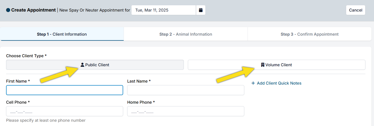Click the building icon on Volume Client
The image size is (374, 126).
point(263,65)
